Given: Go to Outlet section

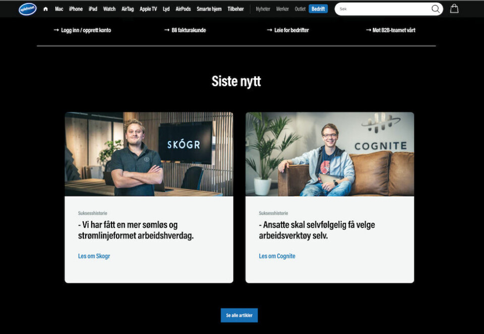Looking at the screenshot, I should [x=300, y=9].
